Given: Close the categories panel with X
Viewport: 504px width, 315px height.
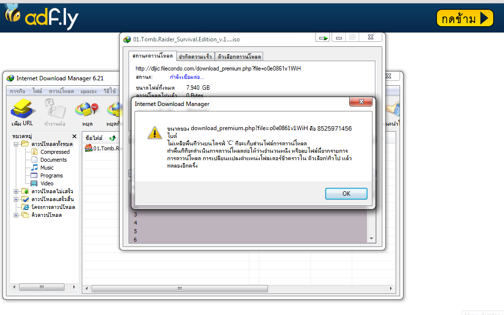Looking at the screenshot, I should pos(74,137).
